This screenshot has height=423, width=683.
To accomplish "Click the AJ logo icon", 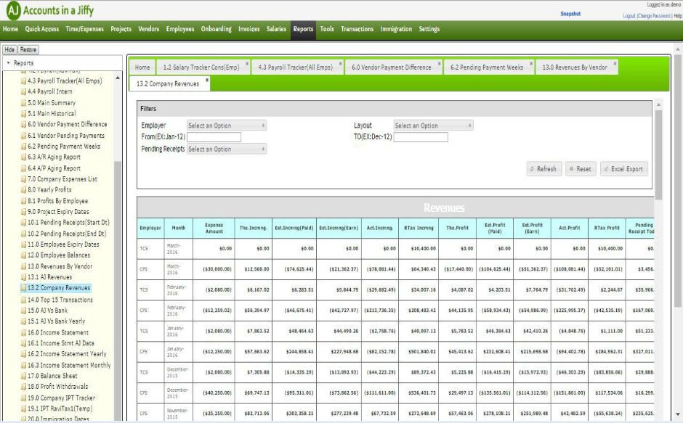I will [x=14, y=10].
